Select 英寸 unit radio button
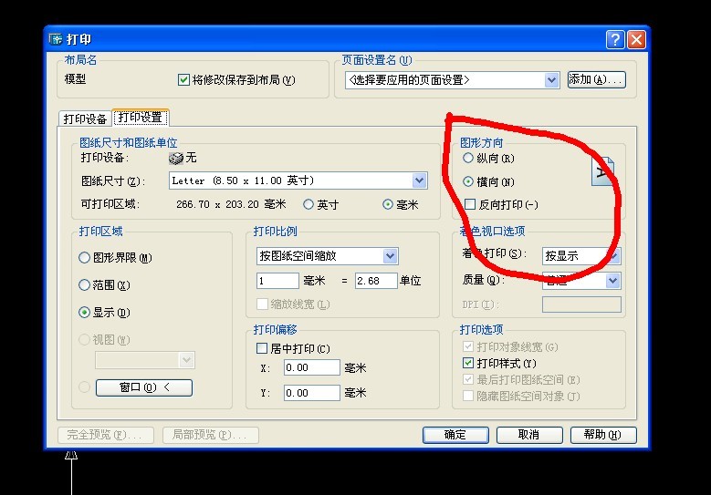 (x=308, y=205)
